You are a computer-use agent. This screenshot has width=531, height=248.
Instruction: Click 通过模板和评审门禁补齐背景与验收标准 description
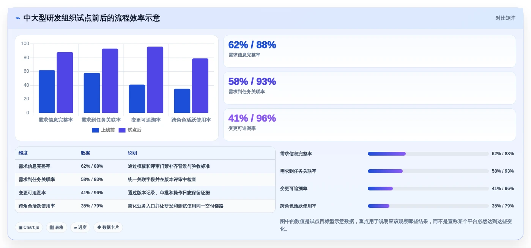[169, 166]
